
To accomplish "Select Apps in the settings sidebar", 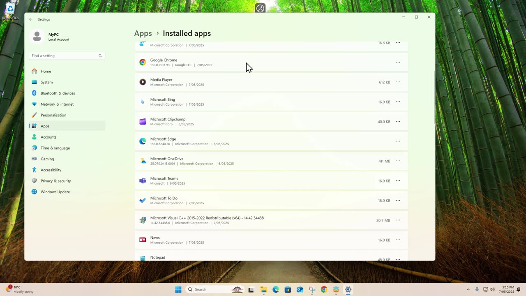I will [x=67, y=126].
